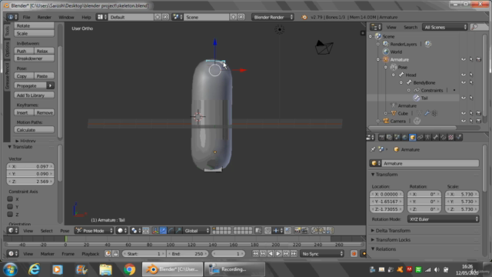Collapse the Pose tree node in the outliner

pyautogui.click(x=386, y=67)
